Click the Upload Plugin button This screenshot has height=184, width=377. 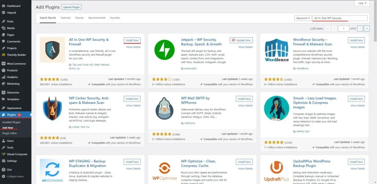click(x=71, y=7)
